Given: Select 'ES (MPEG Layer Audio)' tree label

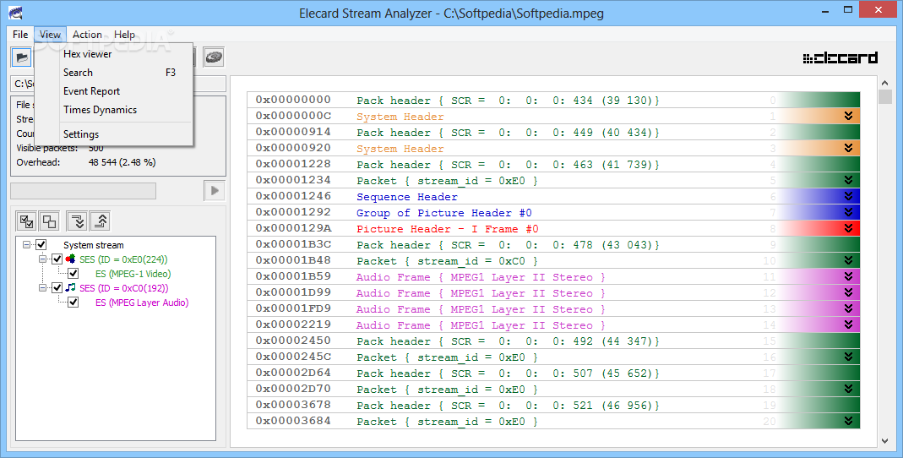Looking at the screenshot, I should pos(142,302).
